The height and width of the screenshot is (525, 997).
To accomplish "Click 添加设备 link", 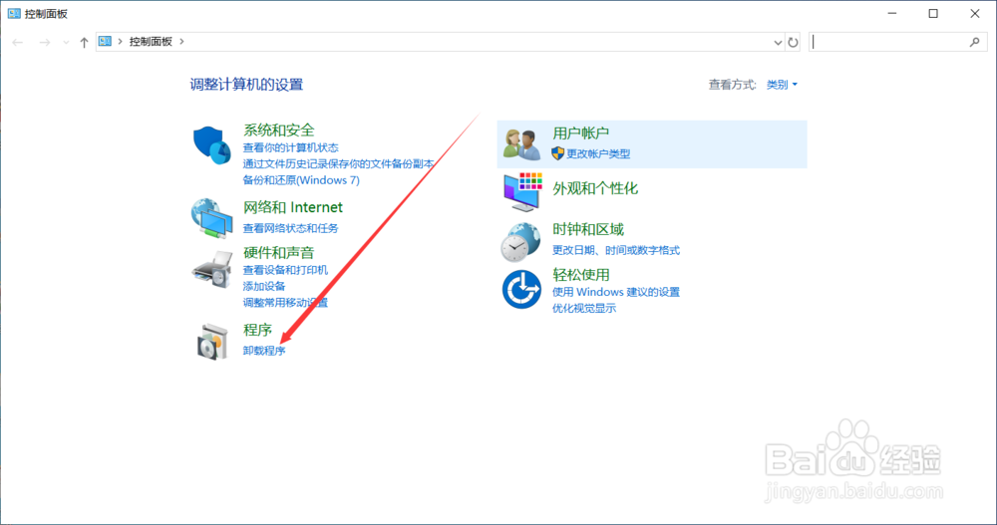I will [x=264, y=286].
